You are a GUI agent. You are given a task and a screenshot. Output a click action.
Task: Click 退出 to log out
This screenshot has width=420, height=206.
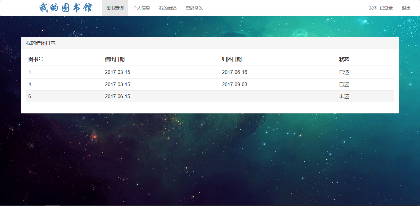pyautogui.click(x=406, y=8)
